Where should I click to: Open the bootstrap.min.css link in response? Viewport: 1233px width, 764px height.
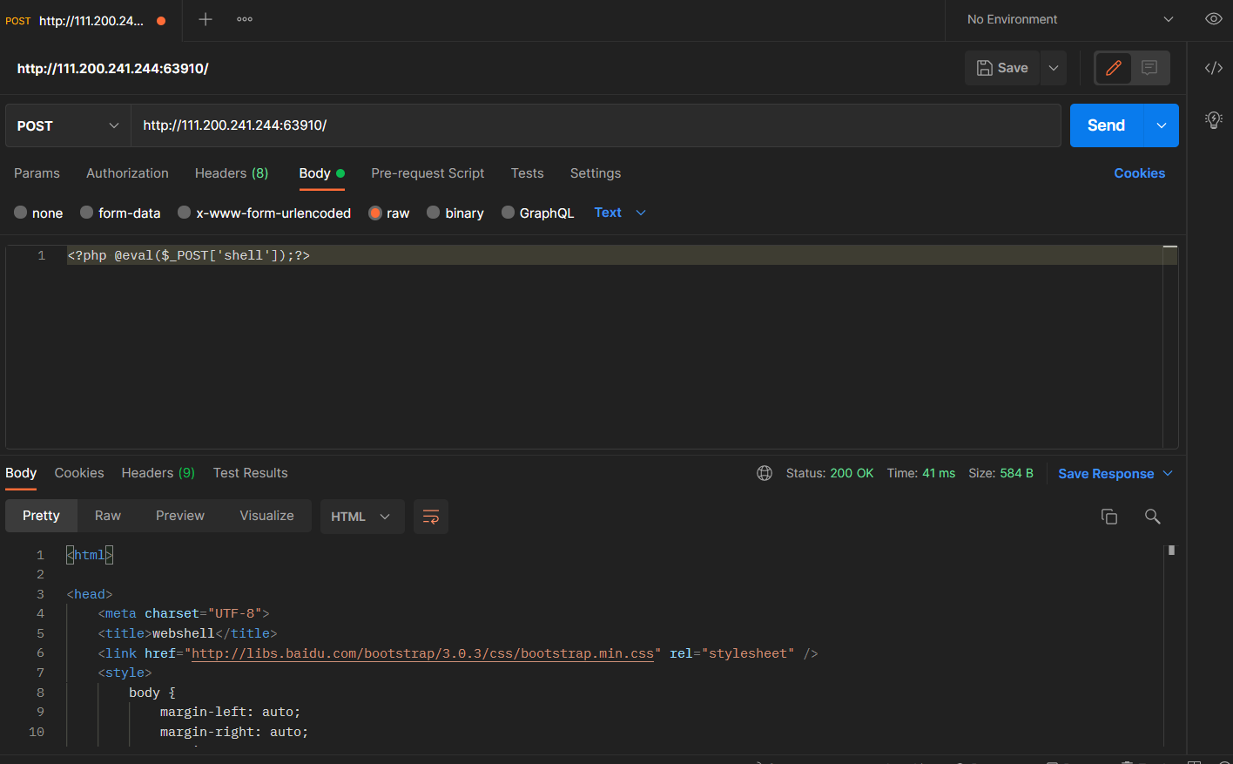(x=422, y=653)
